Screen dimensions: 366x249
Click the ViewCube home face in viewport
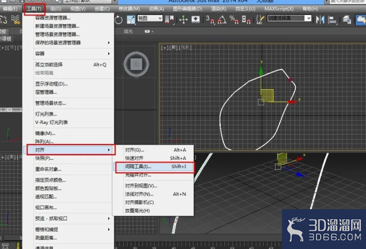pyautogui.click(x=136, y=64)
